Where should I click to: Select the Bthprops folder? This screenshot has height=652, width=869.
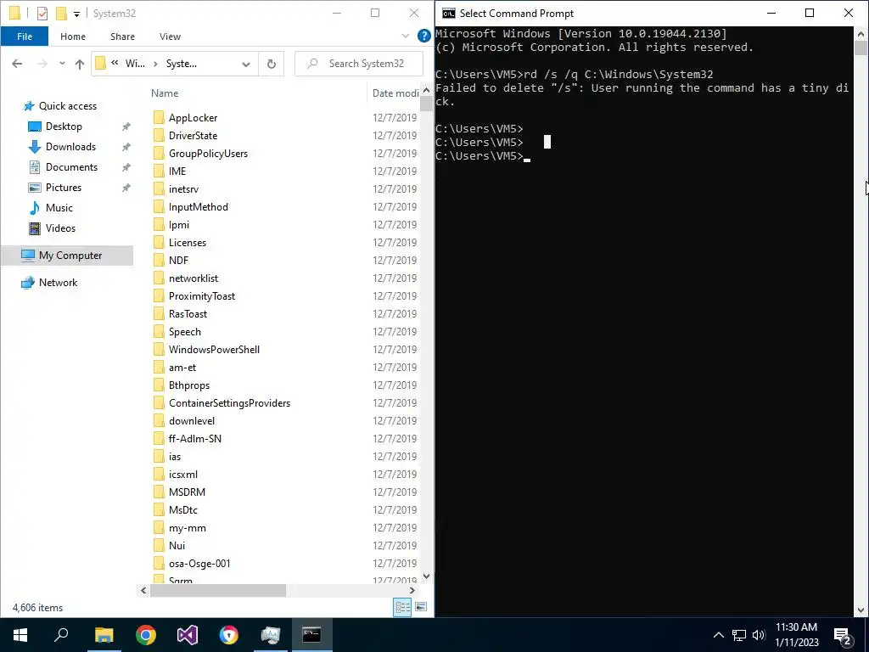[189, 385]
